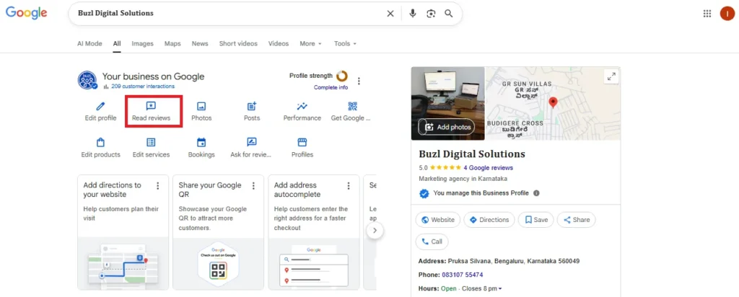739x297 pixels.
Task: Open the Bookings option
Action: click(201, 148)
